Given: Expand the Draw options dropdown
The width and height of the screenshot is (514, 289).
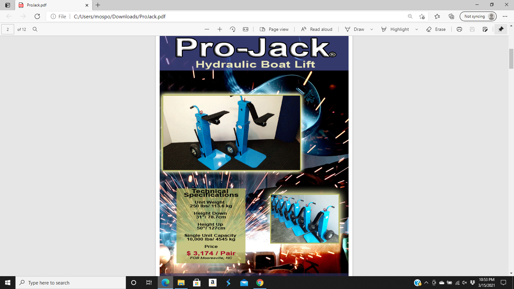Looking at the screenshot, I should click(372, 29).
